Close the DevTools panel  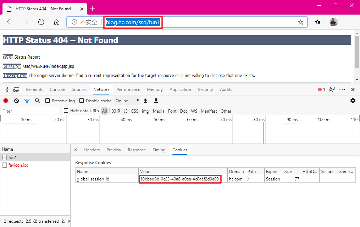coord(353,90)
